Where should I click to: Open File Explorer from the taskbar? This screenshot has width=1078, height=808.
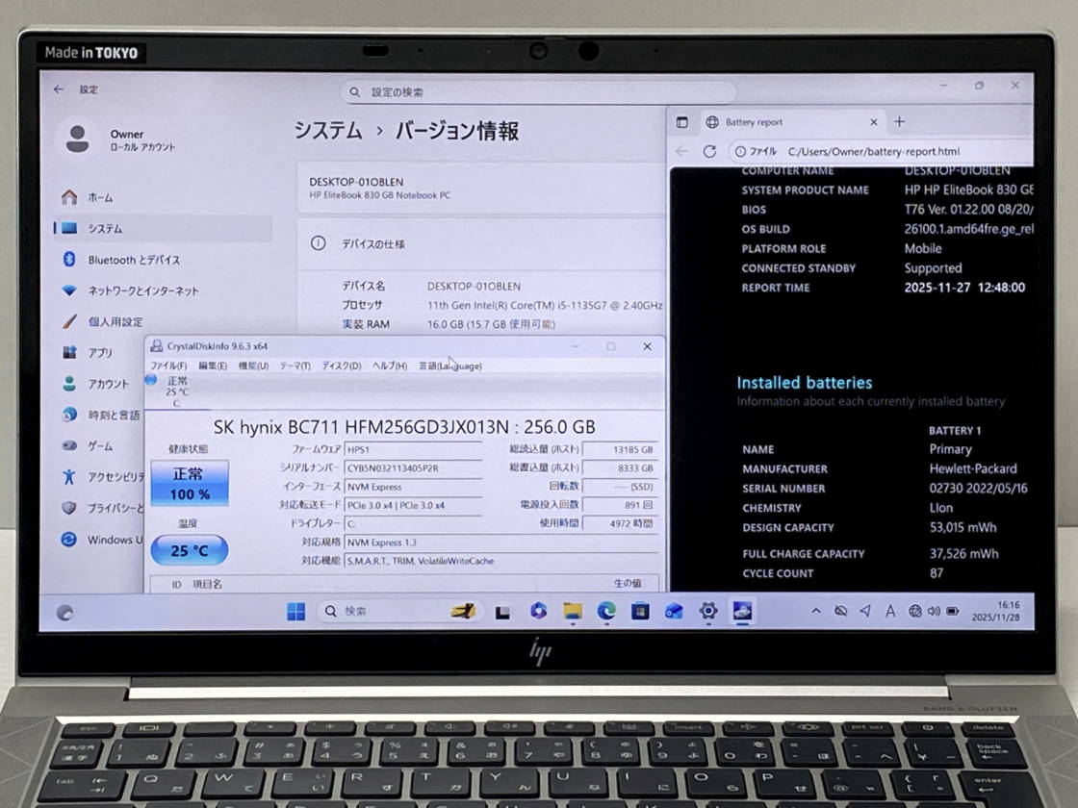[x=573, y=612]
